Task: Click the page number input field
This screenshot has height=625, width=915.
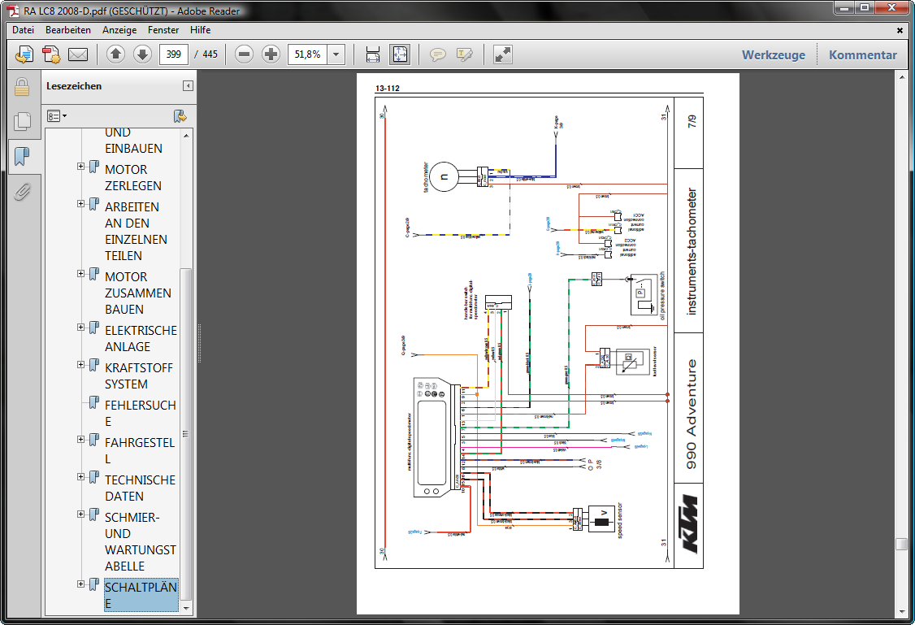Action: click(174, 54)
